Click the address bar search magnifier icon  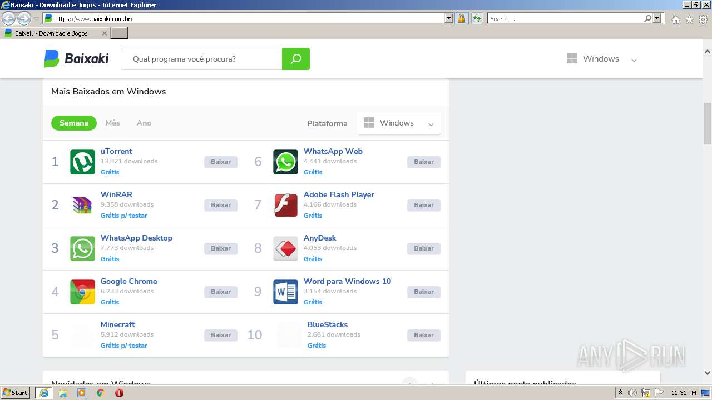coord(647,18)
